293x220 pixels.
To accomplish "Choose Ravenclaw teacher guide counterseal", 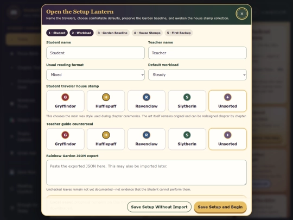I will (x=146, y=139).
